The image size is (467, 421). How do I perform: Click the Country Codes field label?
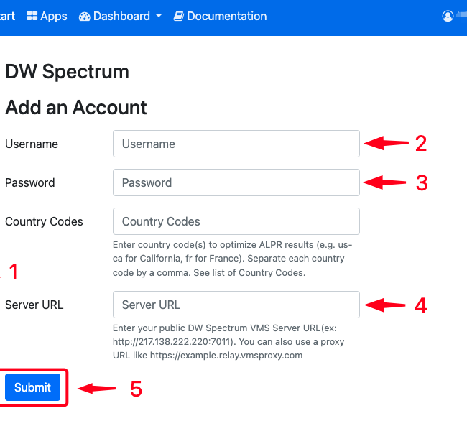pos(44,221)
